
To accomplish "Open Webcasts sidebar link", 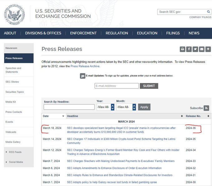I will (19, 132).
